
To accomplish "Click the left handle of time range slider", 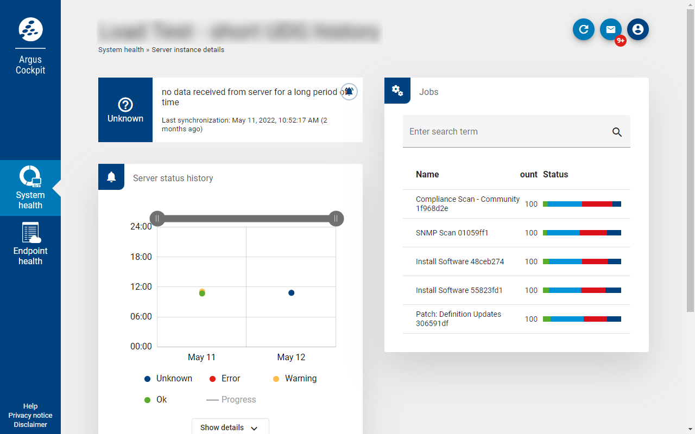I will pyautogui.click(x=157, y=219).
